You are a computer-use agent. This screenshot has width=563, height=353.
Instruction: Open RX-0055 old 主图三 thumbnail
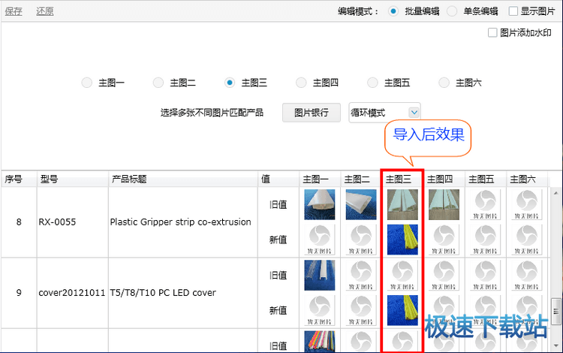pos(402,205)
